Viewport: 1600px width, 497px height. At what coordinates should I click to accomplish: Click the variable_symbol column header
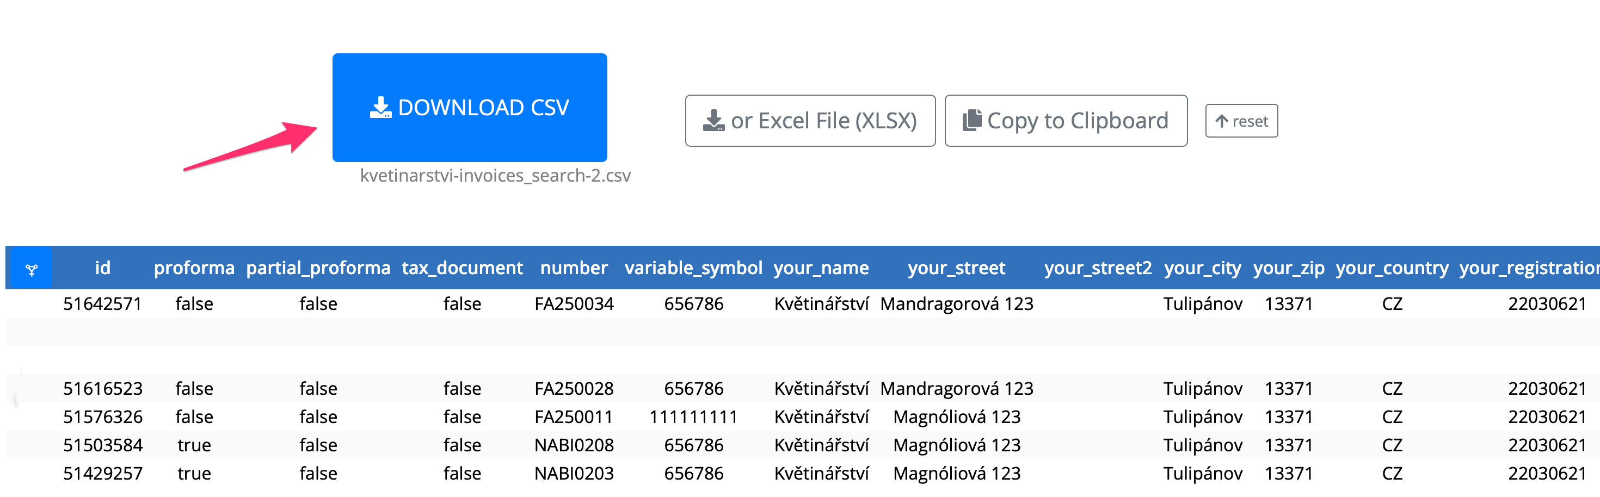click(x=693, y=268)
